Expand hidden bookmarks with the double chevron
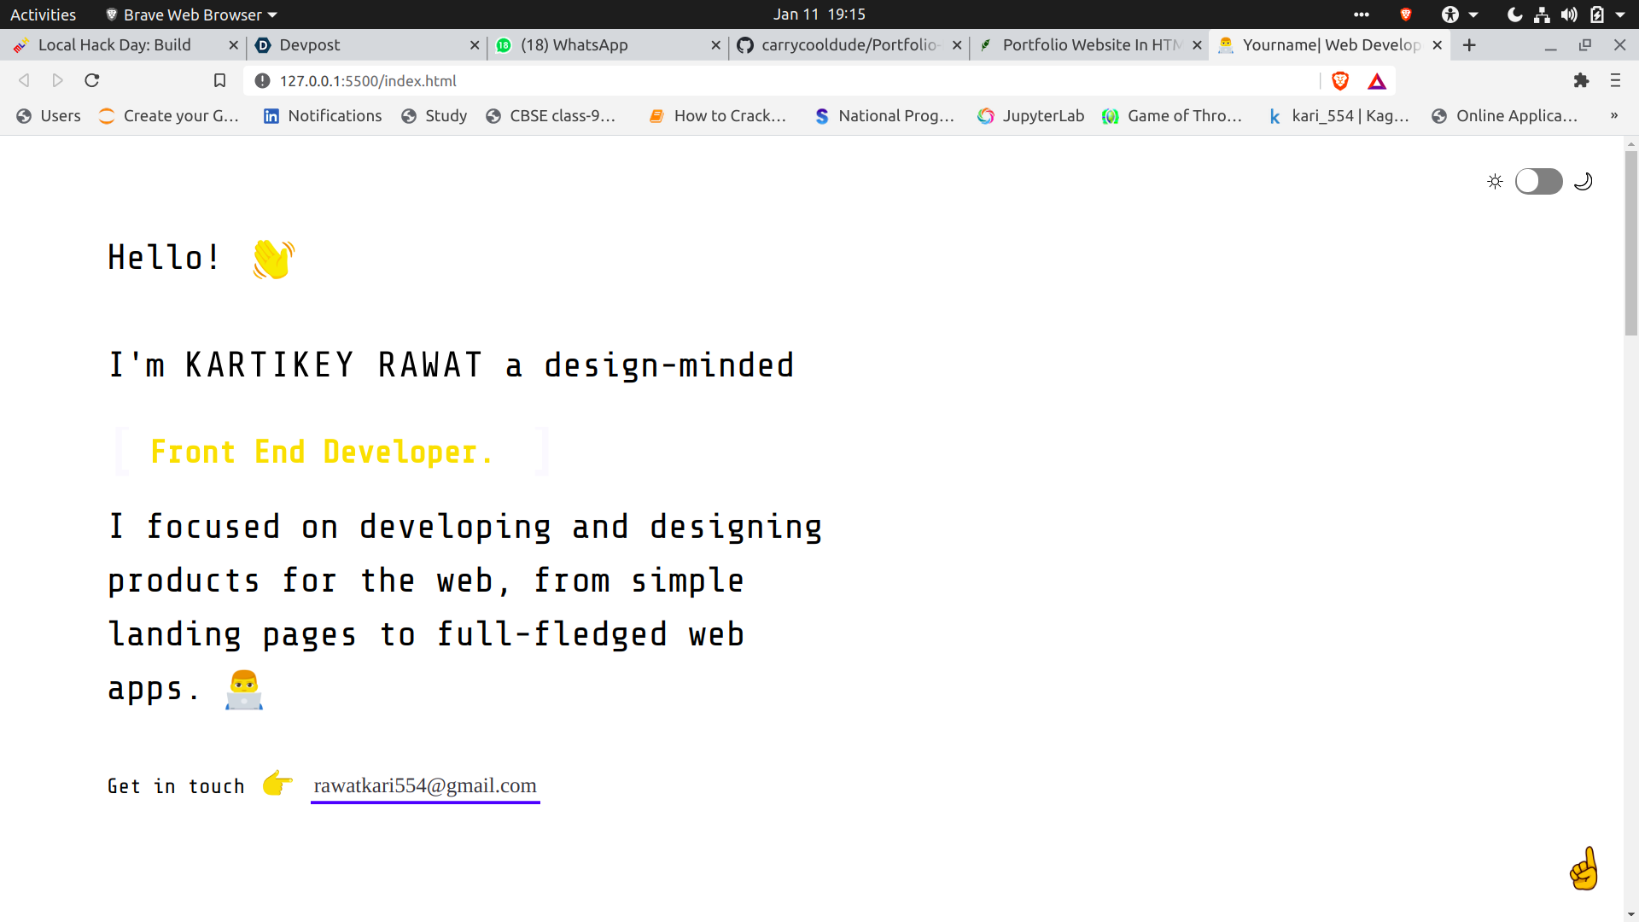The height and width of the screenshot is (922, 1639). click(x=1613, y=116)
